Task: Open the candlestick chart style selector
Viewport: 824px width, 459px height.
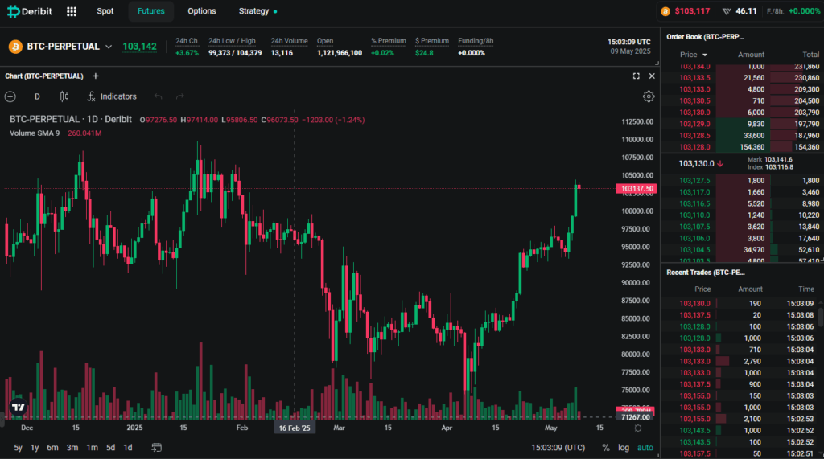Action: pyautogui.click(x=64, y=96)
